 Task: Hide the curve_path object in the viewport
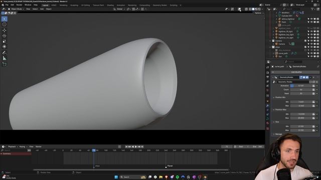pyautogui.click(x=311, y=53)
